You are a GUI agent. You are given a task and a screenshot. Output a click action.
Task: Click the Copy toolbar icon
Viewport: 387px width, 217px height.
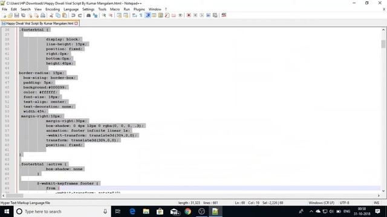(58, 15)
